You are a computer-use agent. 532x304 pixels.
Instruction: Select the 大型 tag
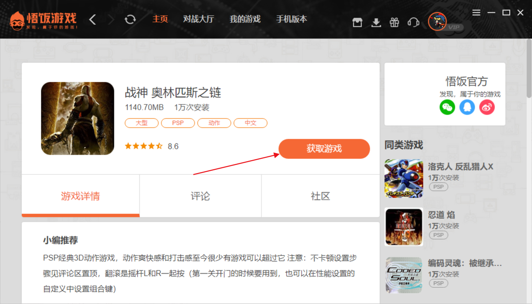(141, 123)
